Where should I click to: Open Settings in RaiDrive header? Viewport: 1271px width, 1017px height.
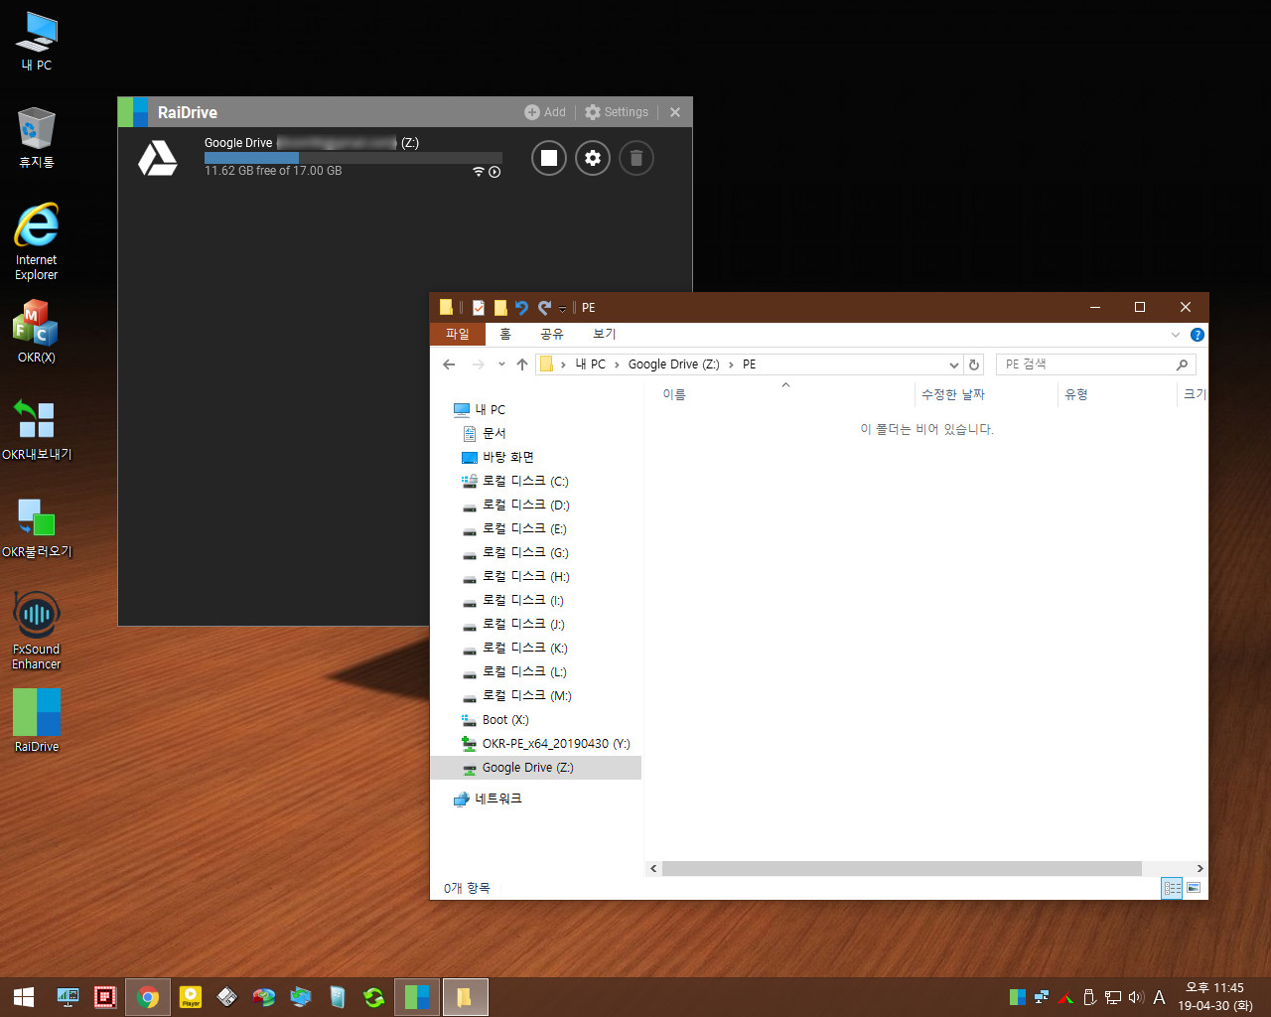617,112
